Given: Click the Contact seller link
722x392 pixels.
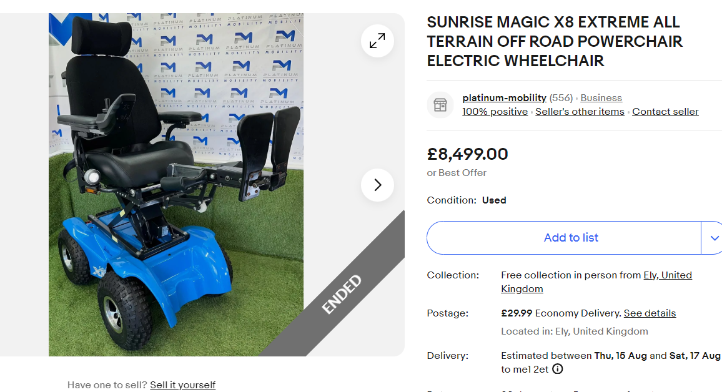Looking at the screenshot, I should [x=665, y=112].
